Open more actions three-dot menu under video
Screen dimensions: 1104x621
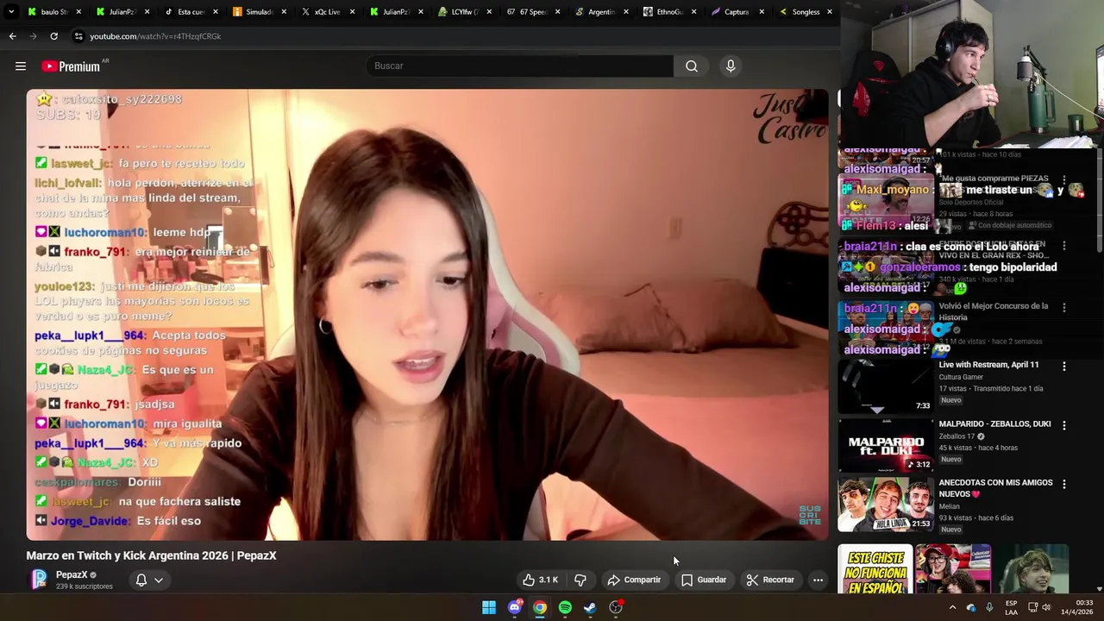tap(818, 580)
